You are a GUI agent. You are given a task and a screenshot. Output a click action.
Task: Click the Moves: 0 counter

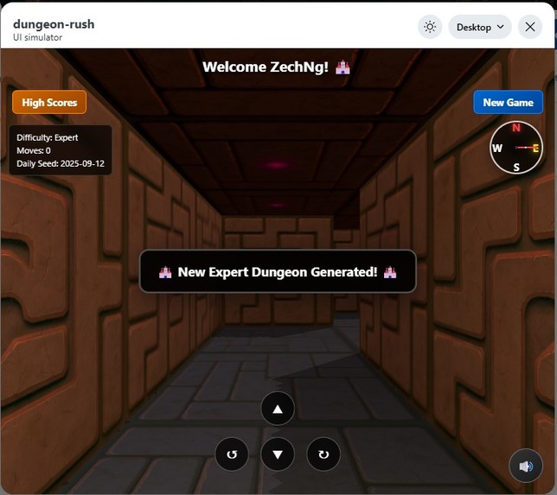34,151
